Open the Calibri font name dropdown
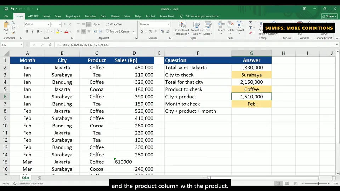 coord(49,24)
